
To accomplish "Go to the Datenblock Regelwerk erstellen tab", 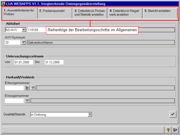I will tap(125, 13).
